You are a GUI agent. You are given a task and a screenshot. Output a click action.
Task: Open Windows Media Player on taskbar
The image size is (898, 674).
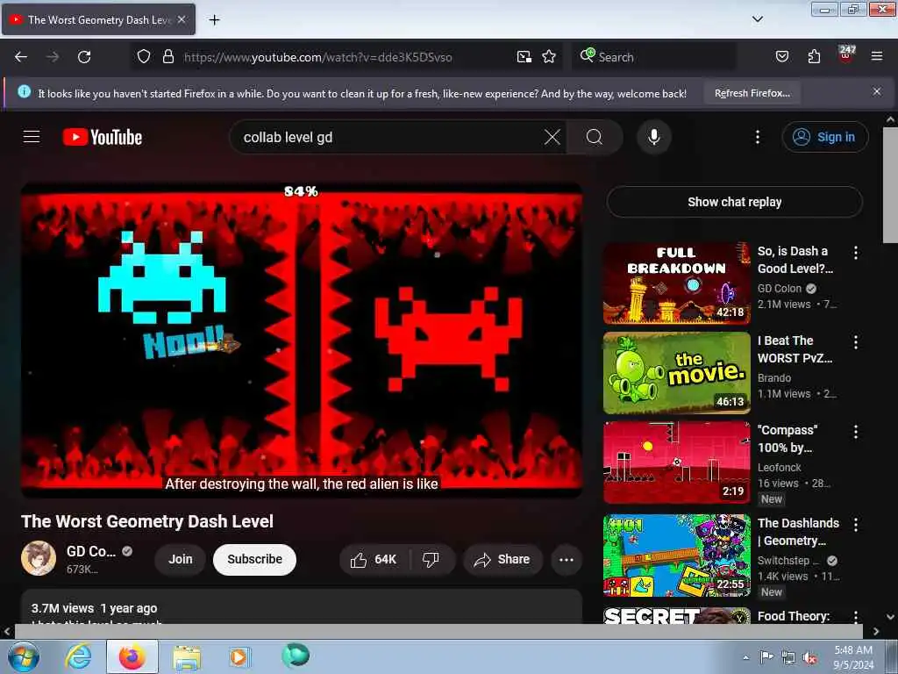(239, 656)
